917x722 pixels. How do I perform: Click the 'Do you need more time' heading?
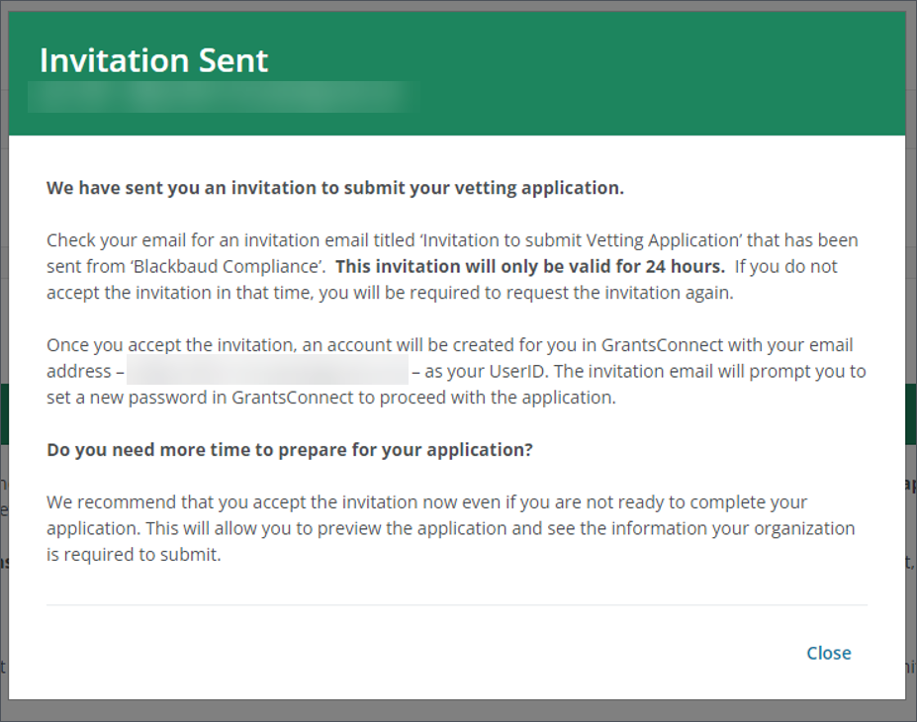pyautogui.click(x=289, y=449)
